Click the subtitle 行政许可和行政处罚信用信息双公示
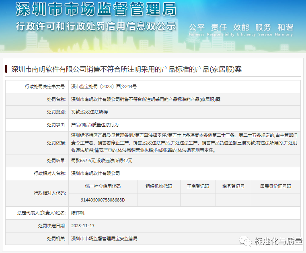 [96, 27]
